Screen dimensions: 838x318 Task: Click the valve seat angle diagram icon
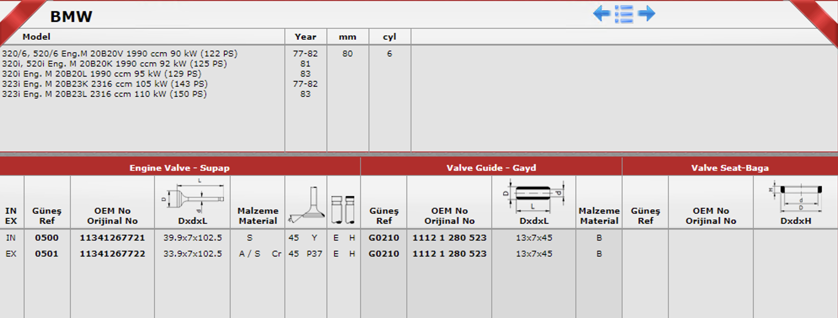point(306,204)
